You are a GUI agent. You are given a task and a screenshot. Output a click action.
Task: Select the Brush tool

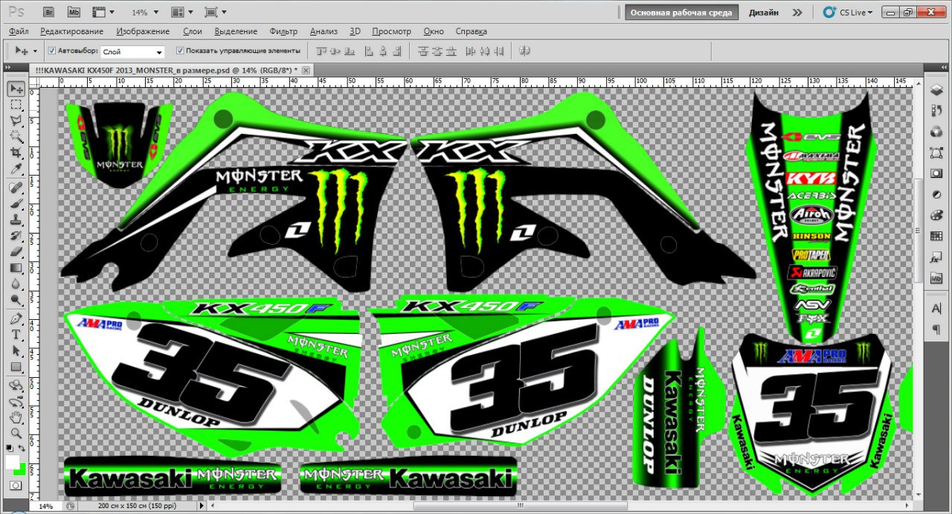coord(16,203)
